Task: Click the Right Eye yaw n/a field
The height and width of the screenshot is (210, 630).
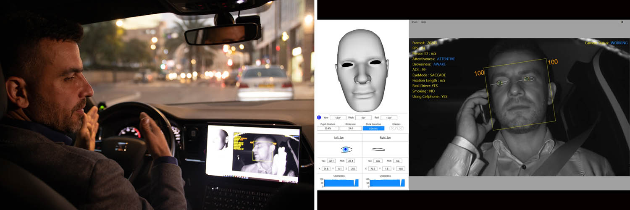Action: pyautogui.click(x=378, y=161)
